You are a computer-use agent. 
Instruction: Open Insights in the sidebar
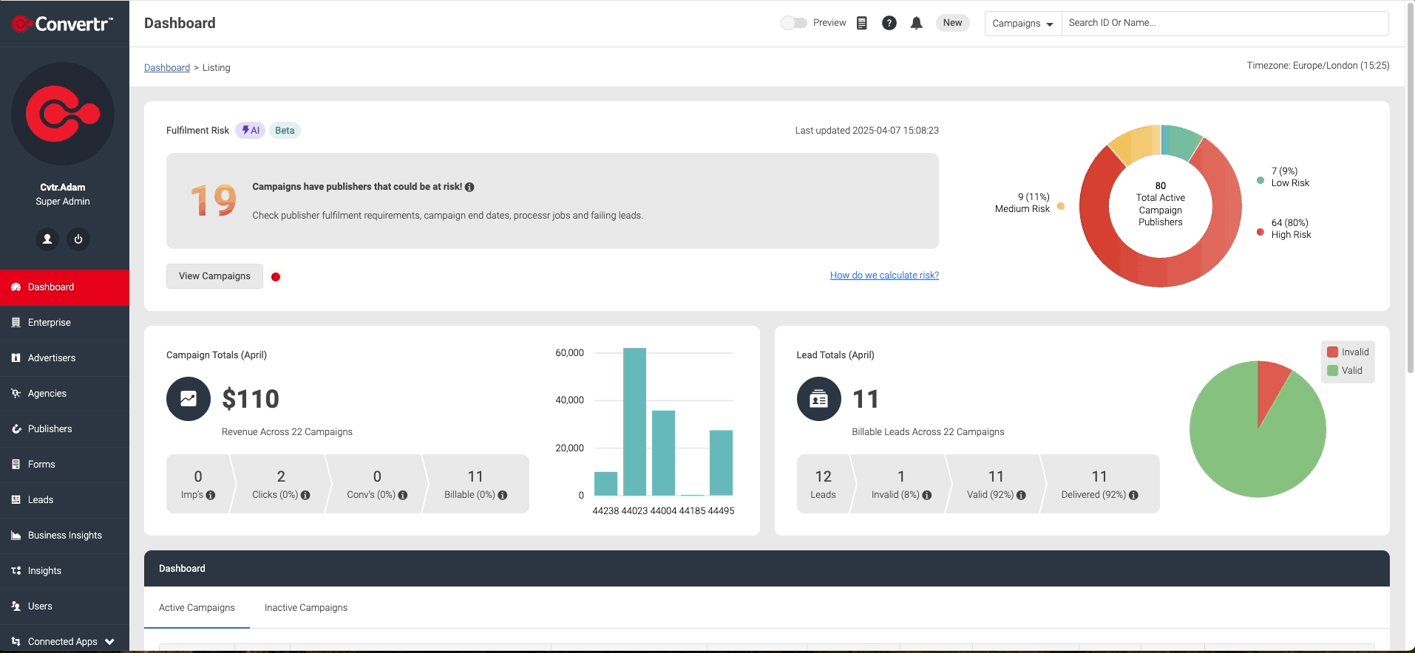[x=64, y=571]
